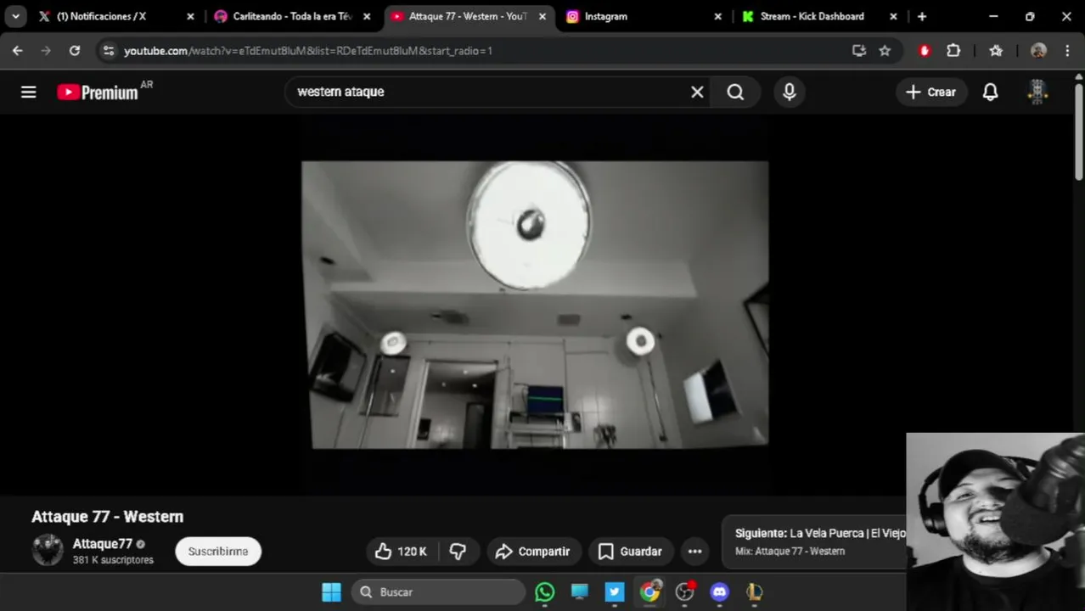Click the Mix: Attaque 77 - Western label
The height and width of the screenshot is (611, 1085).
pyautogui.click(x=790, y=552)
